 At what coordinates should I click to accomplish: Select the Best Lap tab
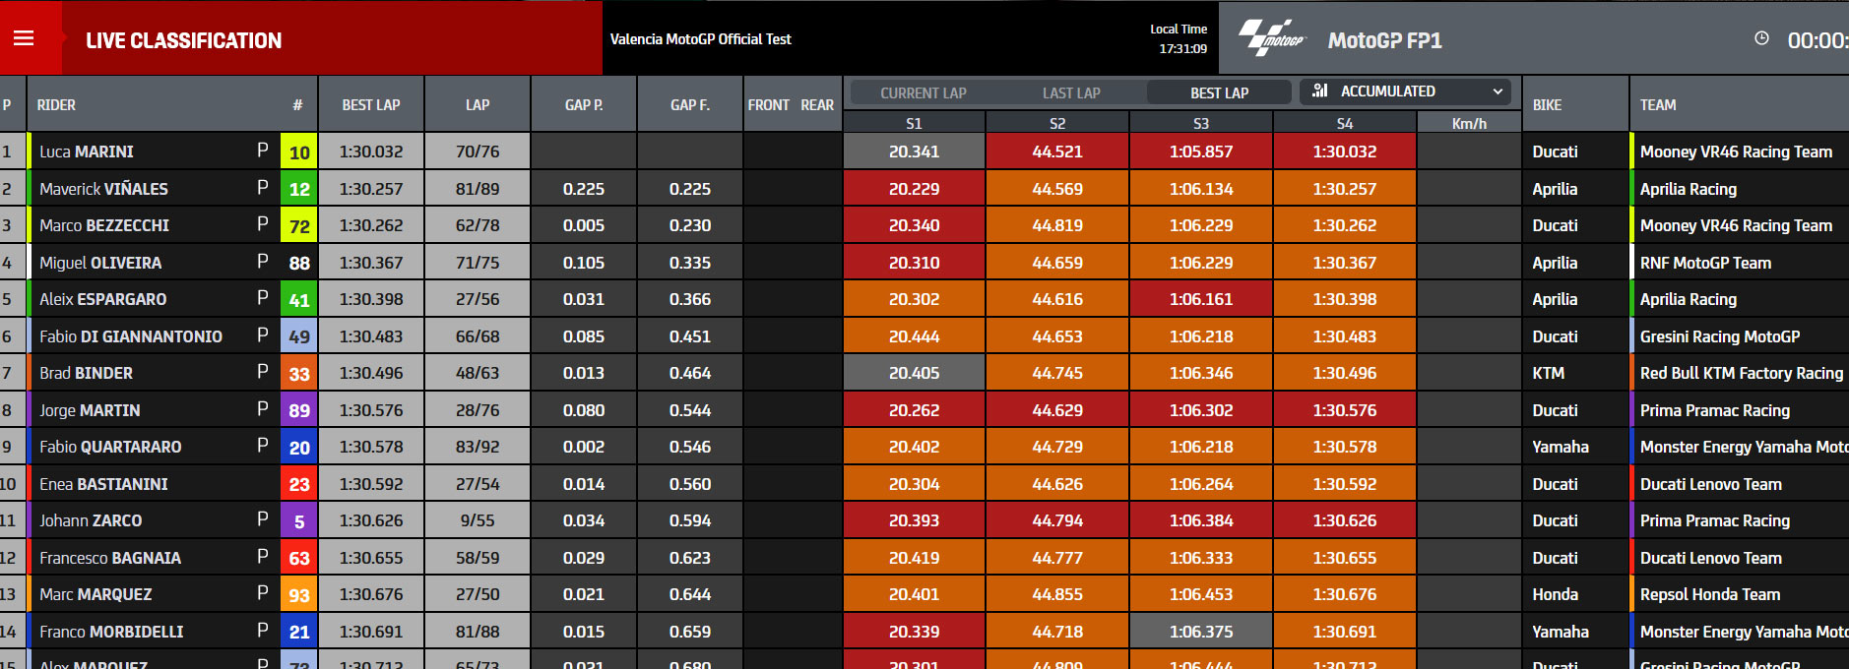pos(1219,92)
